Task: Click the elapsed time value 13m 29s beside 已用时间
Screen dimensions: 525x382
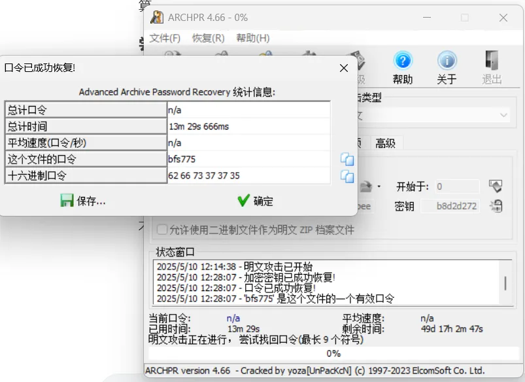Action: point(244,329)
